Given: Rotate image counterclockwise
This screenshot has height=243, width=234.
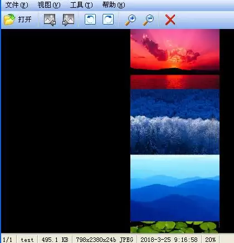Looking at the screenshot, I should [90, 20].
